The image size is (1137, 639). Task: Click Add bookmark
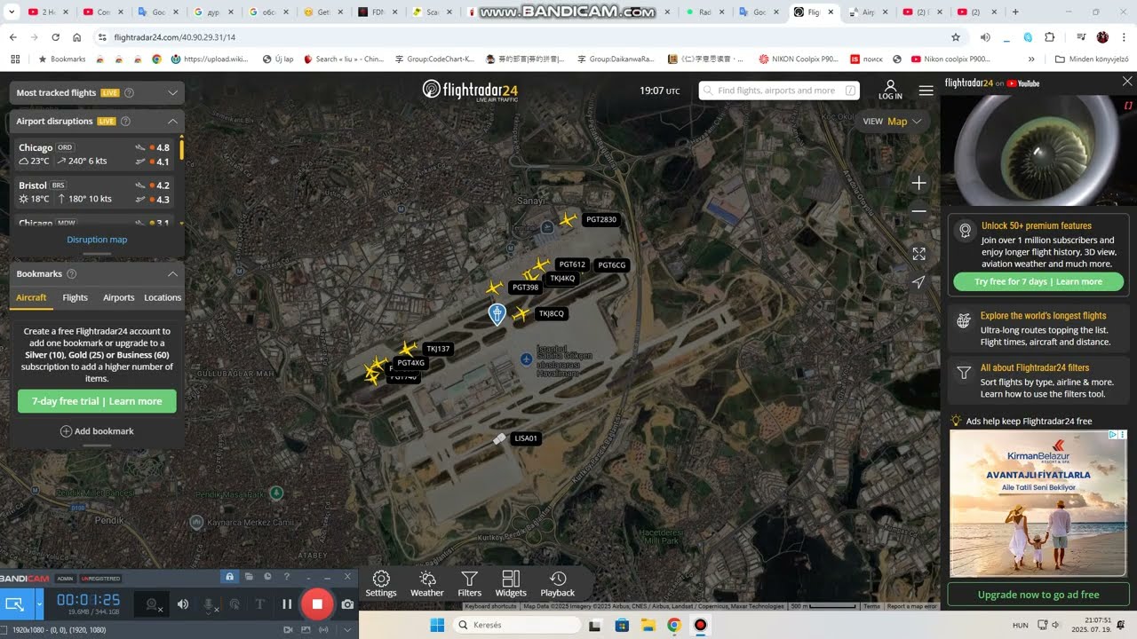point(97,431)
